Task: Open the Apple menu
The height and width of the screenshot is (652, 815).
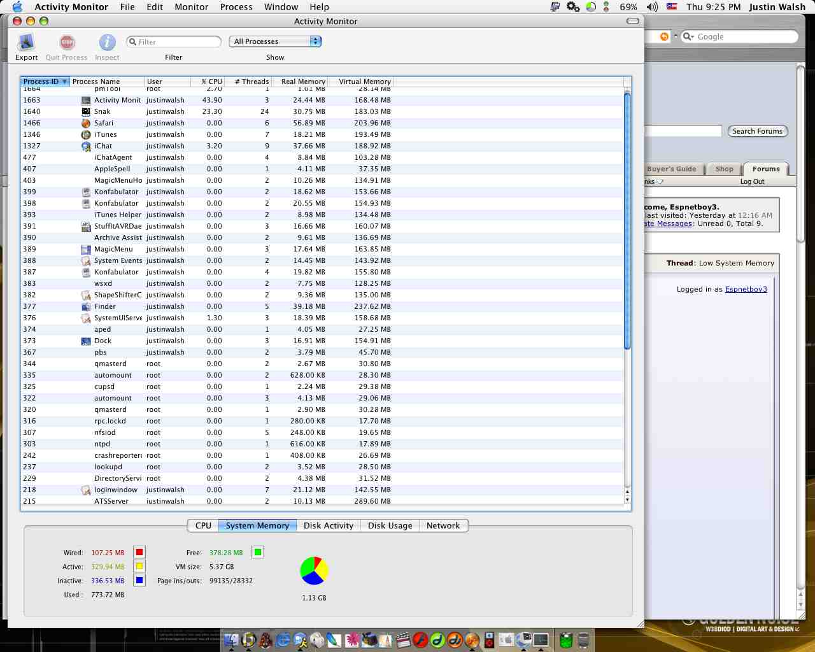Action: click(17, 7)
